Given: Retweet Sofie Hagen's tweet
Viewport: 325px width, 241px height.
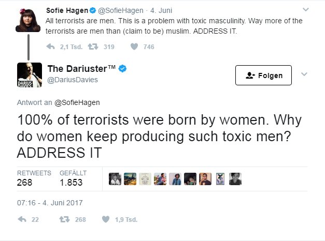Looking at the screenshot, I should click(94, 47).
